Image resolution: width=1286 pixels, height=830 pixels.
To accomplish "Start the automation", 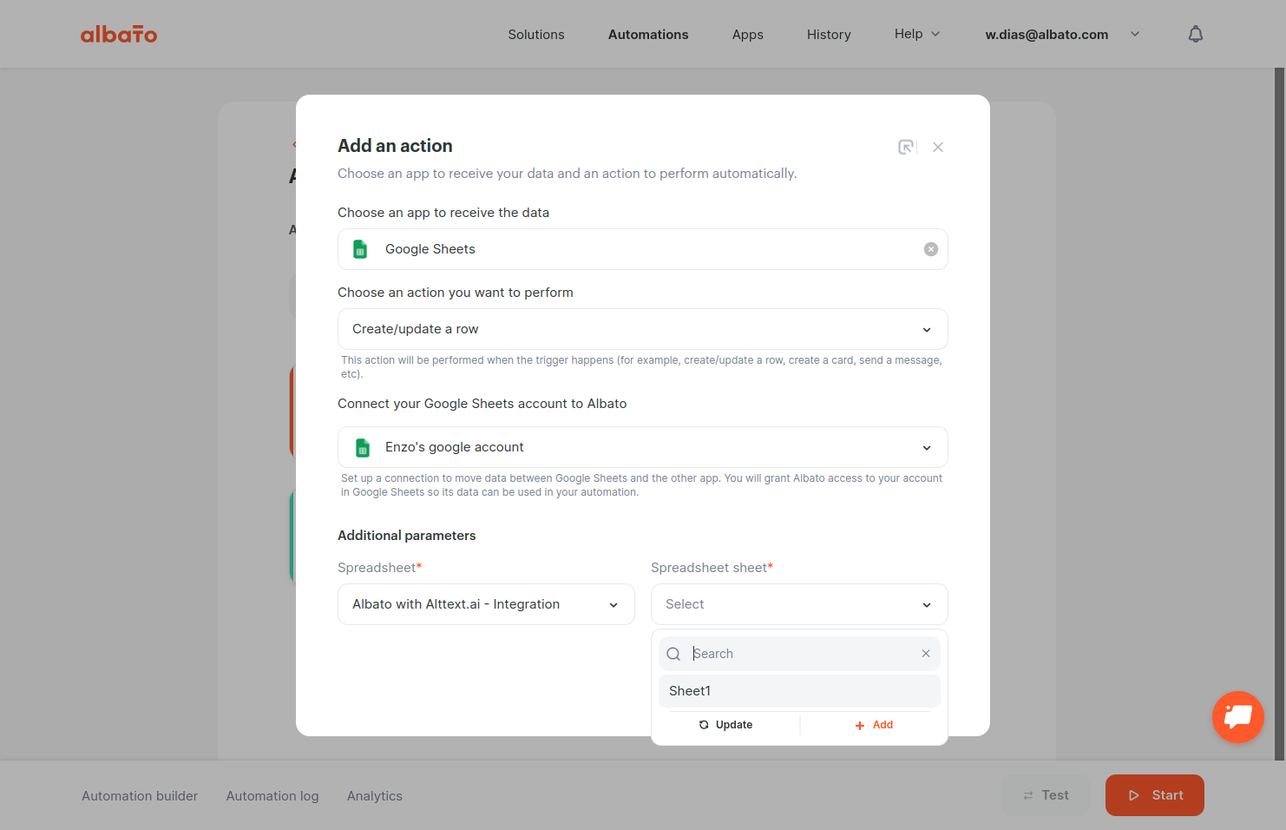I will click(1155, 795).
